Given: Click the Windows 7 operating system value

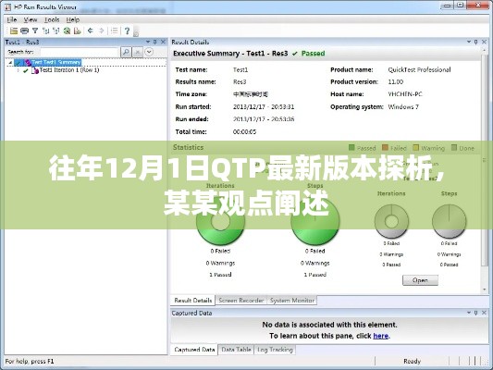Looking at the screenshot, I should pyautogui.click(x=403, y=107).
